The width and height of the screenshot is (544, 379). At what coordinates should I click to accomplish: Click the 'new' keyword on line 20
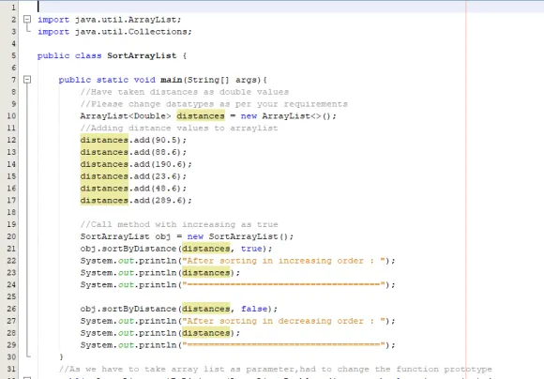(x=195, y=236)
